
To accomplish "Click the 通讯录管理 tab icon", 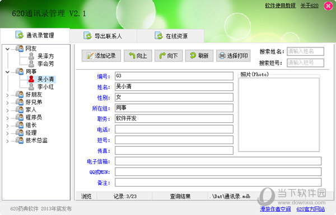I will (x=20, y=35).
